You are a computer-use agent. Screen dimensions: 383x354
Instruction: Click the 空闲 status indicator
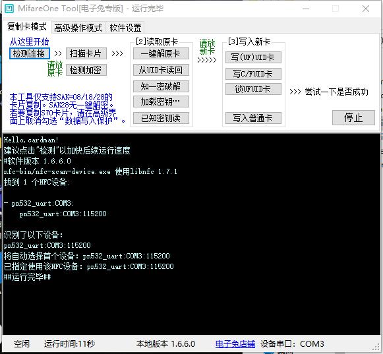(22, 343)
